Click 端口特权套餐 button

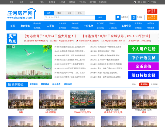143,75
